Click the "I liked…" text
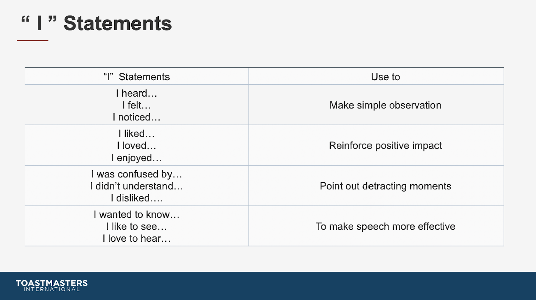The width and height of the screenshot is (536, 300). click(137, 134)
